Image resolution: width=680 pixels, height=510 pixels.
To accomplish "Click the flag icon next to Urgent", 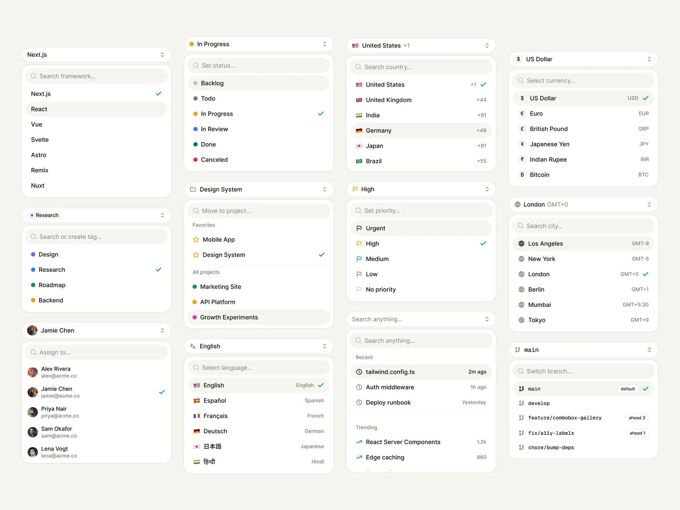I will (x=359, y=228).
